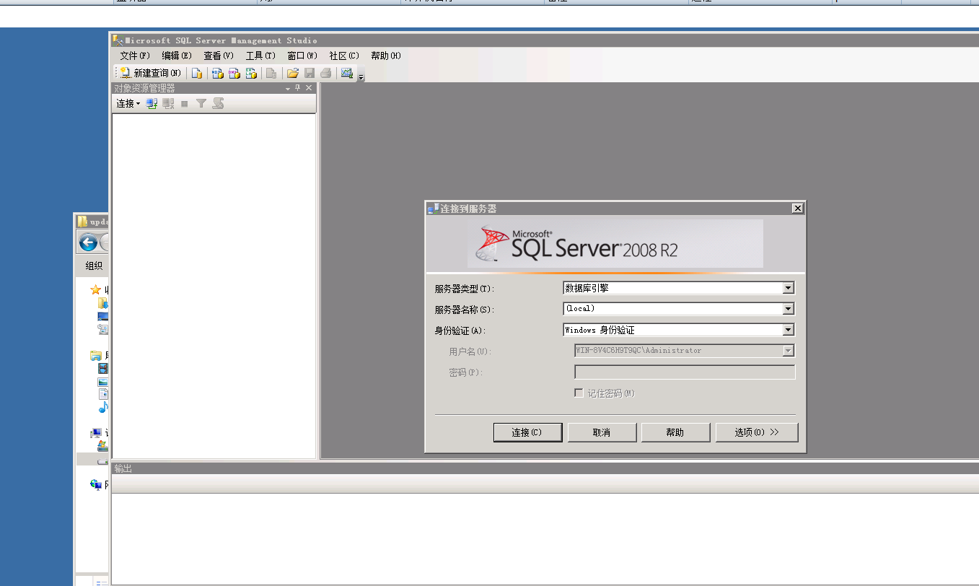
Task: Click the Analysis Services DMX query icon
Action: [234, 73]
